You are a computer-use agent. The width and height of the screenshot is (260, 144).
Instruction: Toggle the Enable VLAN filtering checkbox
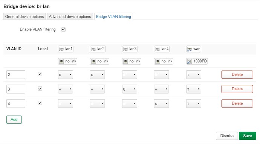(63, 29)
